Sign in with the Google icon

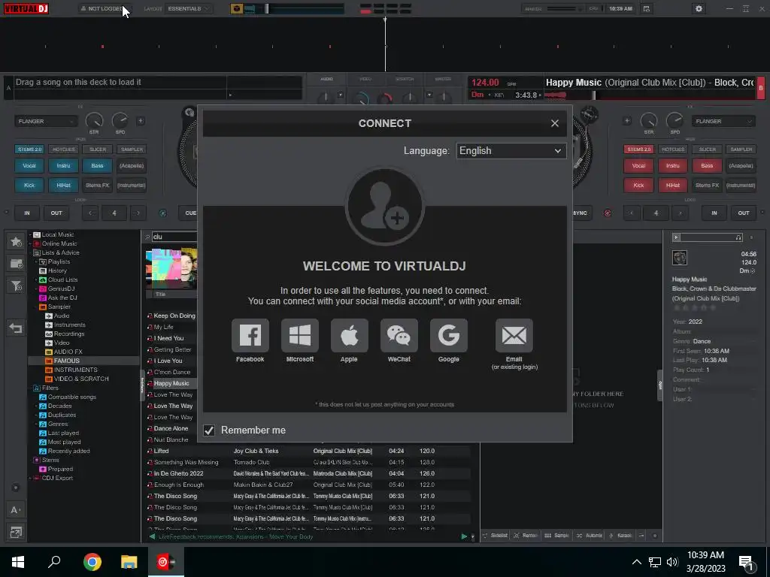[448, 336]
